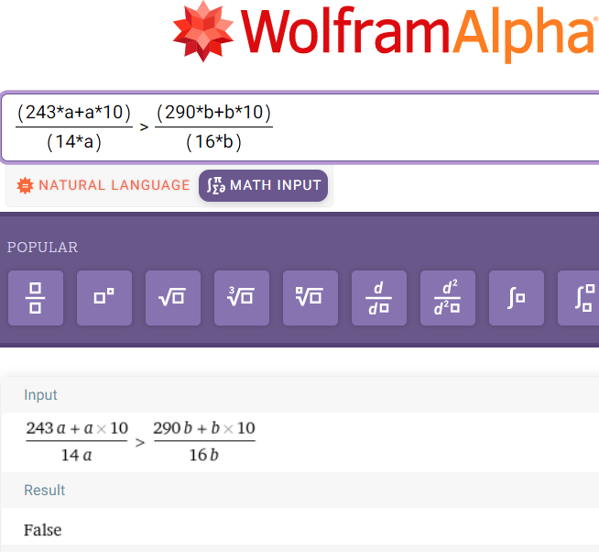Insert a square root template

(x=173, y=298)
